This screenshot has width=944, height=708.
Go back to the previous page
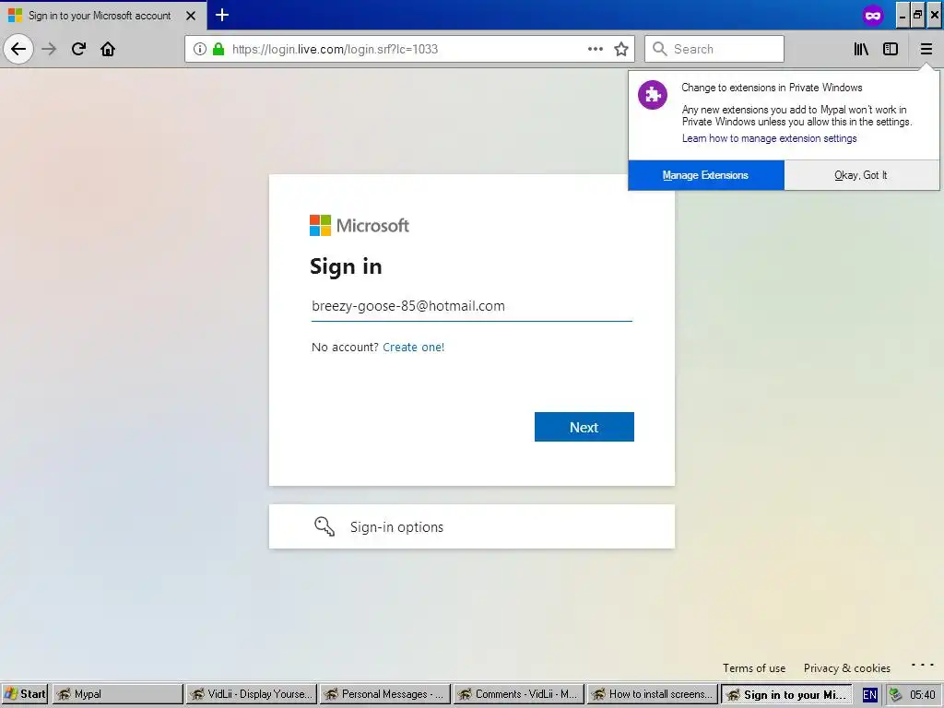tap(18, 49)
